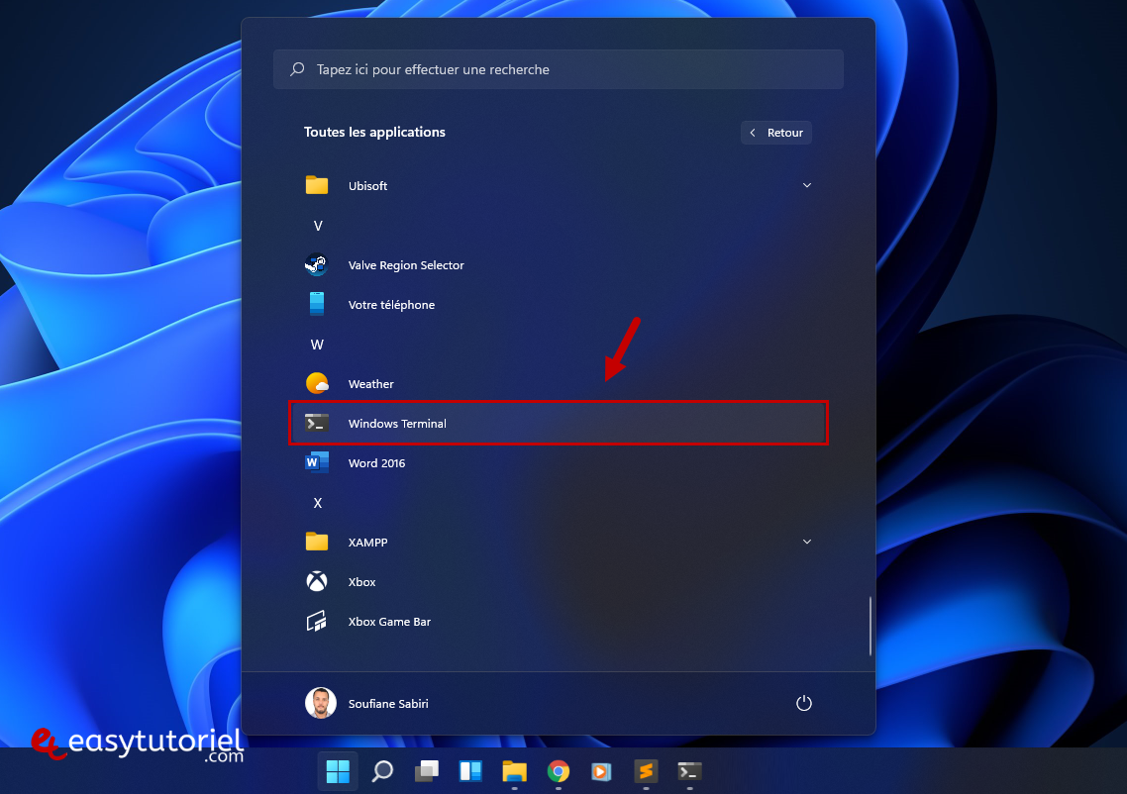The image size is (1127, 794).
Task: Click the Toutes les applications heading
Action: tap(374, 133)
